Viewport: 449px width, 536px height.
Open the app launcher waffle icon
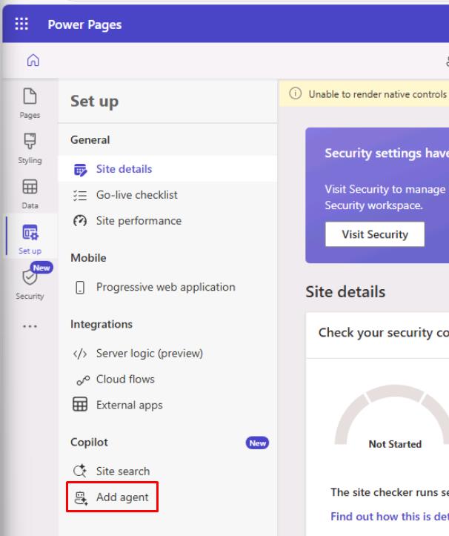21,24
